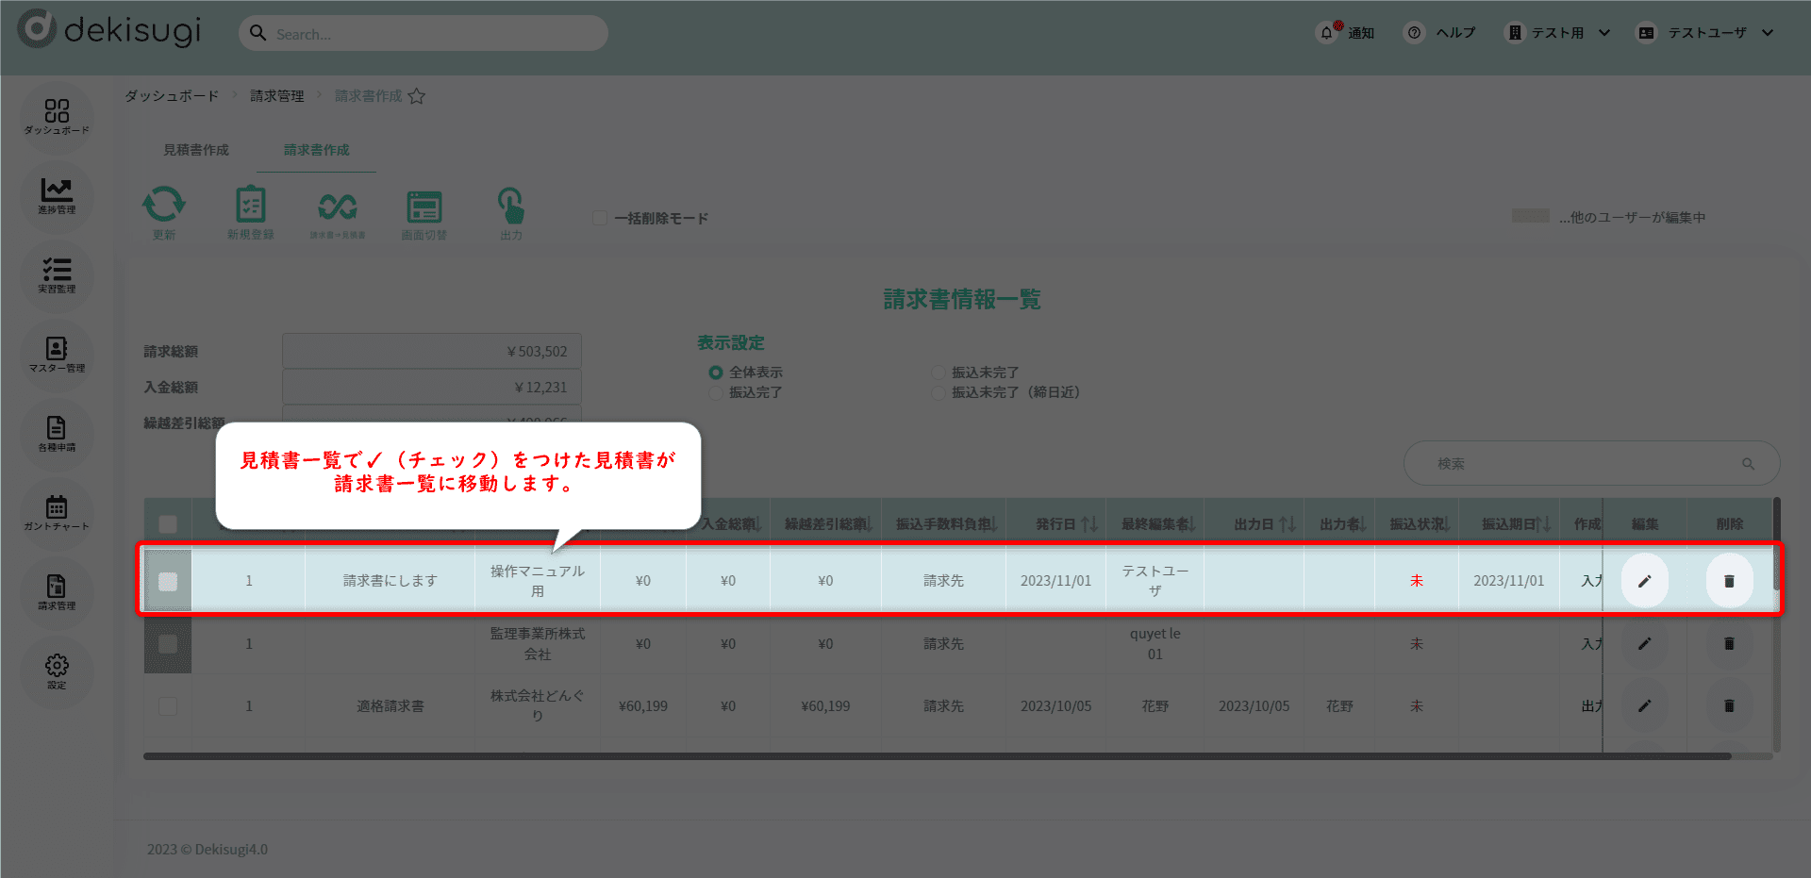Screen dimensions: 1811x878
Task: Switch to the 見積書作成 tab
Action: pos(196,150)
